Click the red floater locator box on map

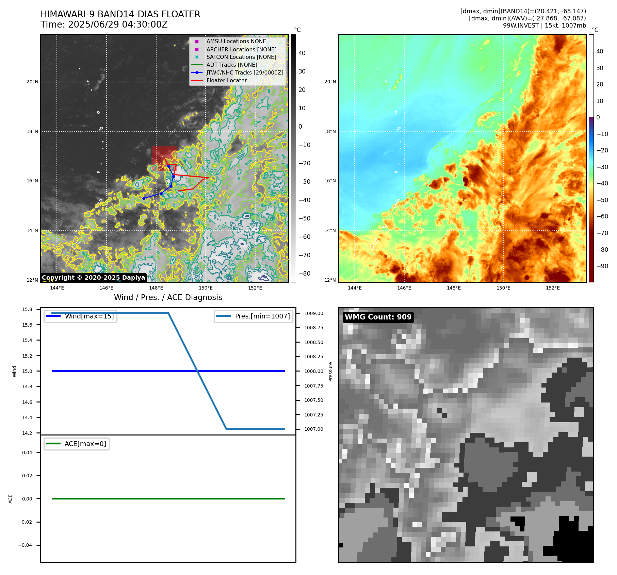point(164,158)
